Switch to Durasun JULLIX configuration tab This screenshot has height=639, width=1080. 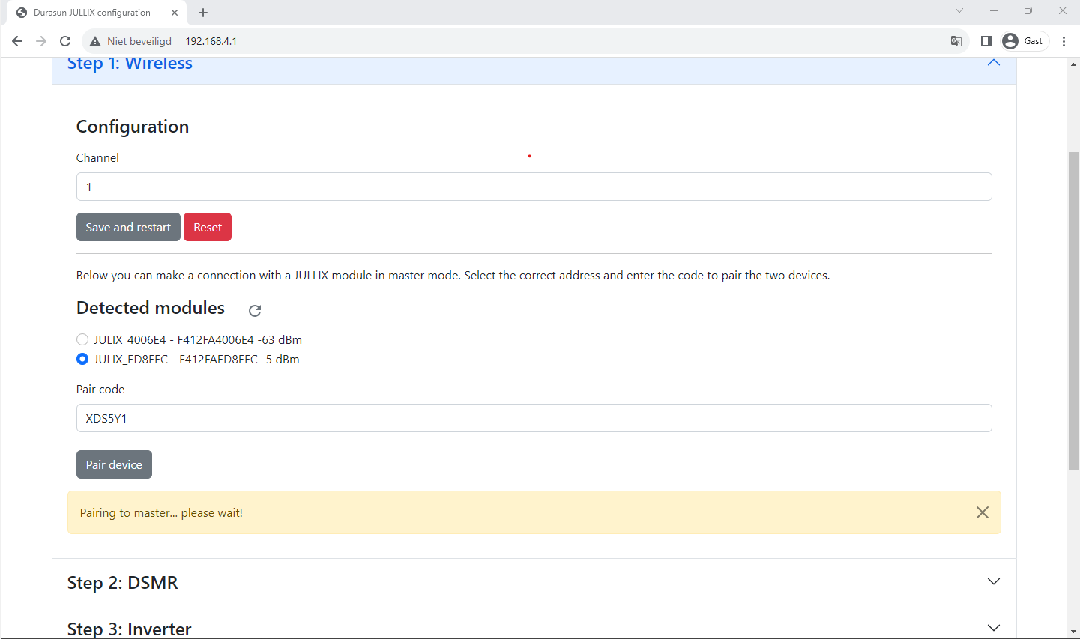tap(92, 13)
